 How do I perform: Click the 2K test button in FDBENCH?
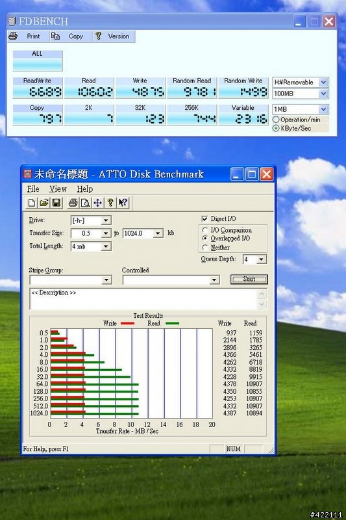(x=89, y=115)
